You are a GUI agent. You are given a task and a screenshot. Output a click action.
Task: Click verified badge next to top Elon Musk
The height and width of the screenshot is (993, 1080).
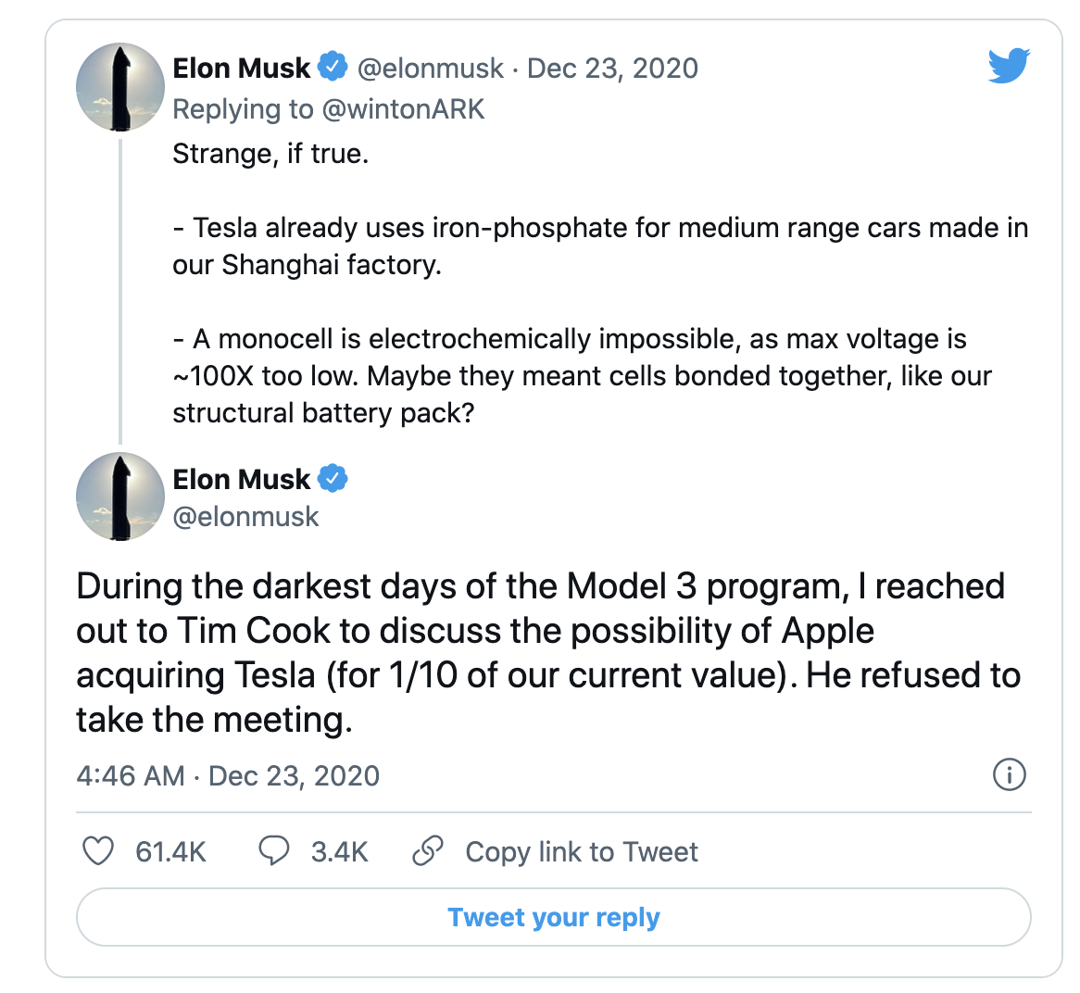tap(333, 67)
